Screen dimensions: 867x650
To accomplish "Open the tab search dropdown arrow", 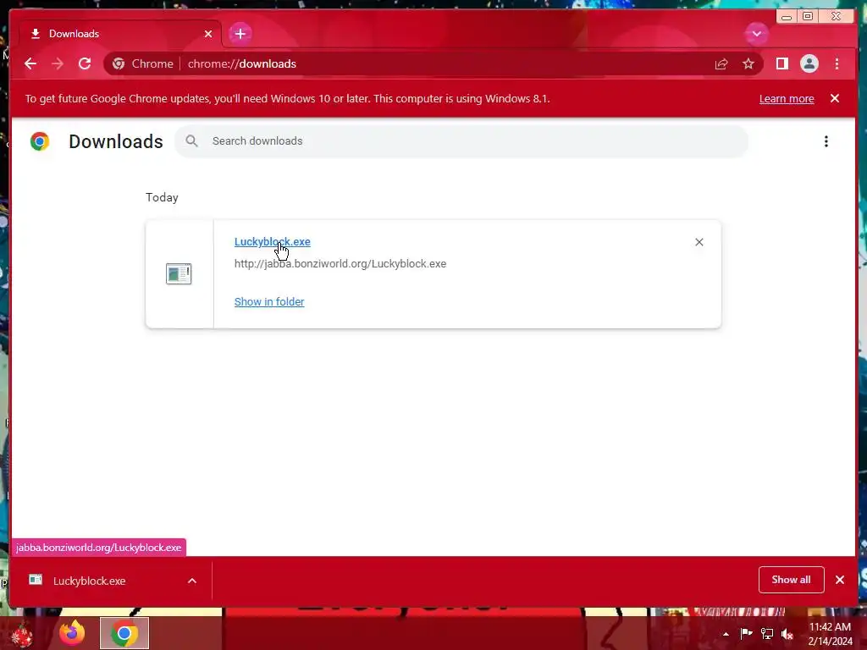I will (x=756, y=34).
